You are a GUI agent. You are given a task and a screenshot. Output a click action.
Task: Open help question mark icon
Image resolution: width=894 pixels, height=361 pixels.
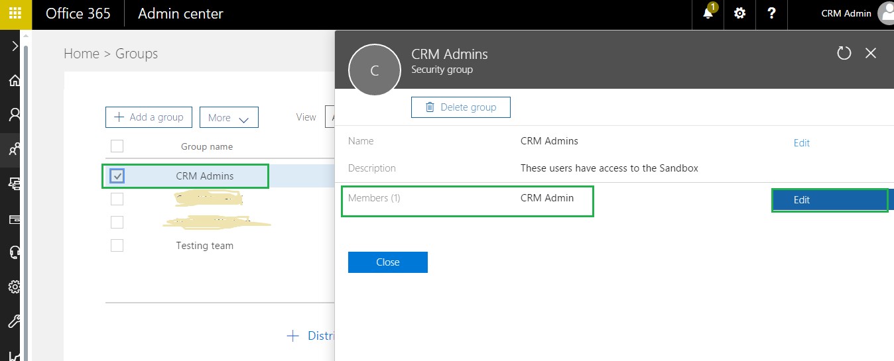[771, 13]
